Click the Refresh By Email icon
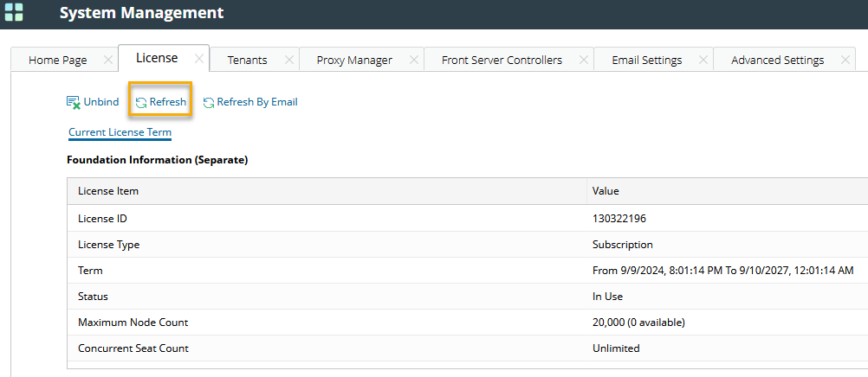The width and height of the screenshot is (868, 377). pos(209,102)
